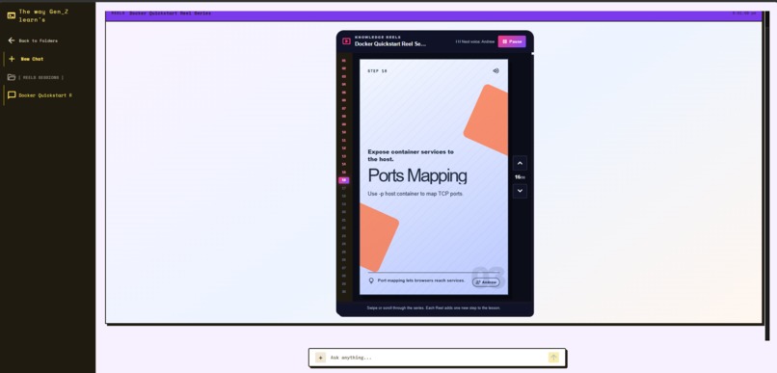Jump to step 05 in the reel timeline
Screen dimensions: 777x373
343,93
